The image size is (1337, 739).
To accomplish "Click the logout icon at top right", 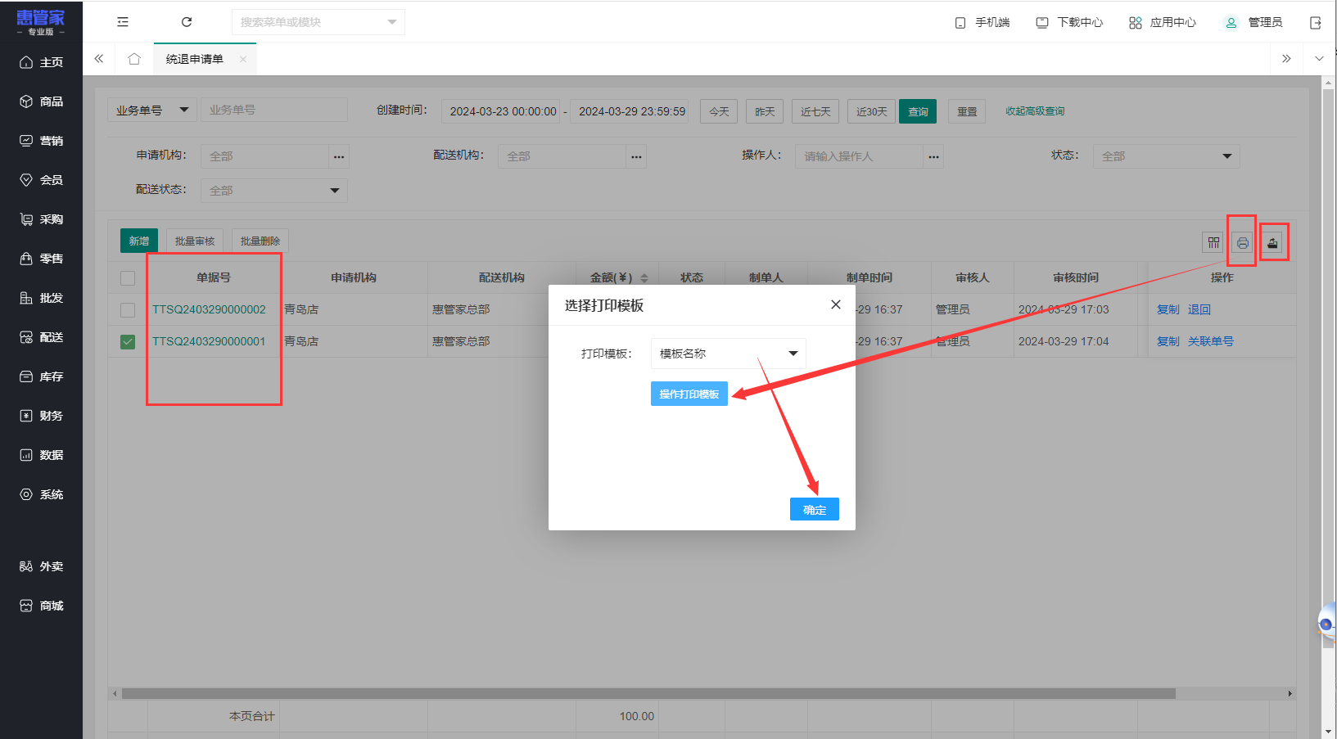I will tap(1316, 22).
